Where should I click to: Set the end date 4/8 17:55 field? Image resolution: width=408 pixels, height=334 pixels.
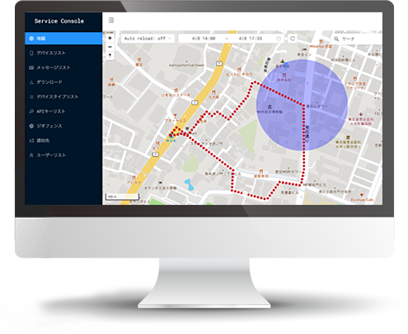point(251,39)
